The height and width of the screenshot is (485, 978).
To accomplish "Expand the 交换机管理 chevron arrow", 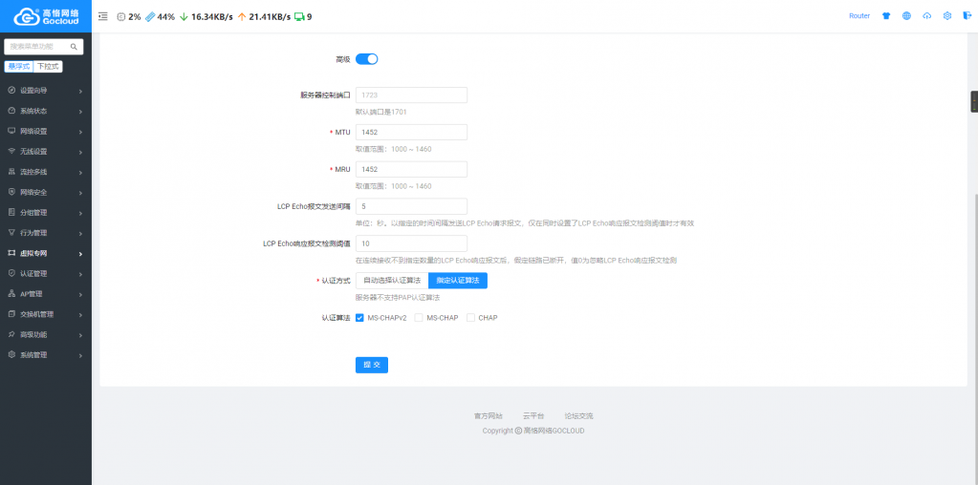I will coord(81,315).
